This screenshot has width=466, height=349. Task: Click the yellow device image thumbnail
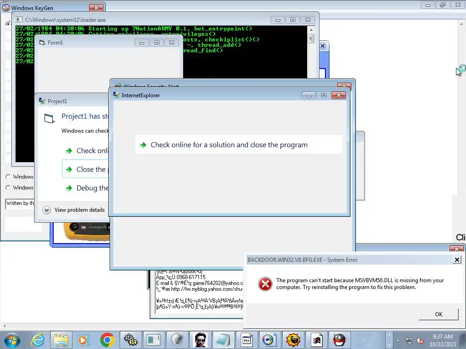86,231
